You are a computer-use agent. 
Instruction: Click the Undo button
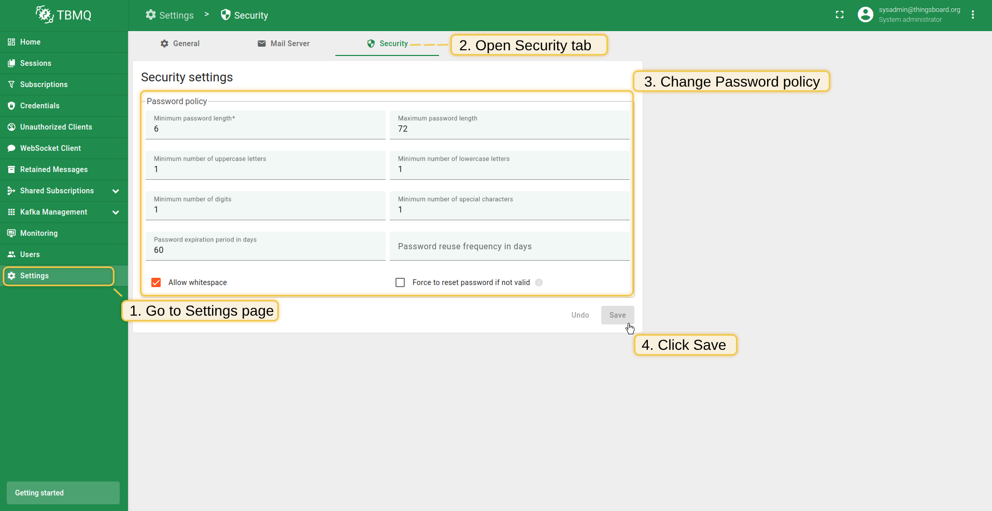580,315
